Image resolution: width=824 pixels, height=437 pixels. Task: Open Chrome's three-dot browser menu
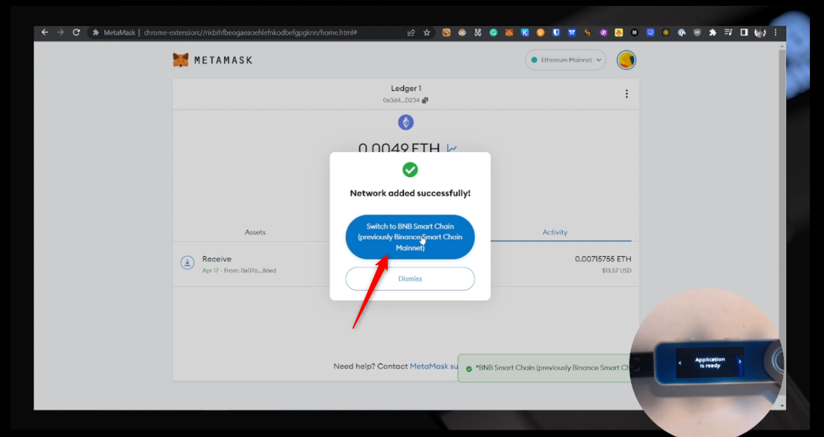(x=775, y=33)
